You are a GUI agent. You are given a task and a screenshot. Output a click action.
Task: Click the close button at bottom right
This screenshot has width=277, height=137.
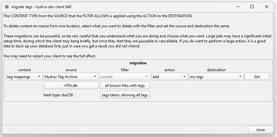click(x=260, y=130)
